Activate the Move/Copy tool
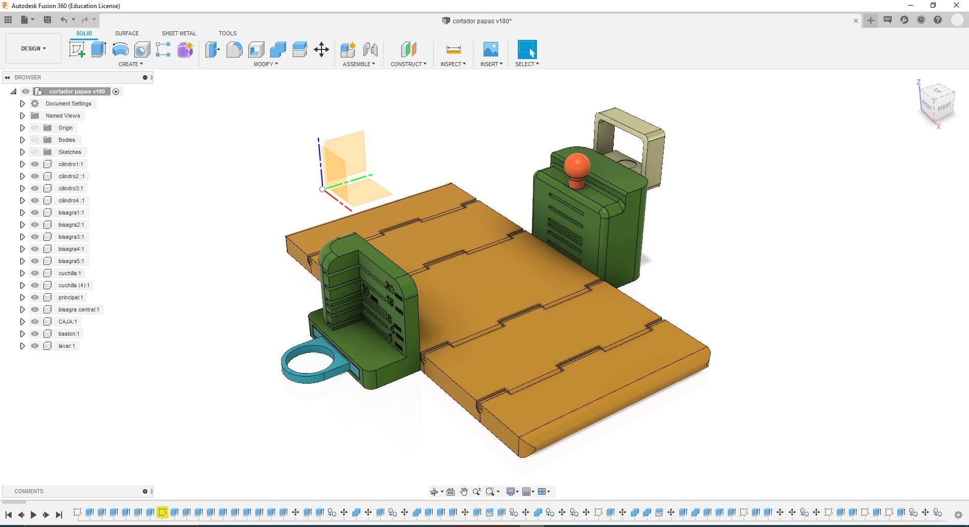The image size is (969, 527). 321,49
